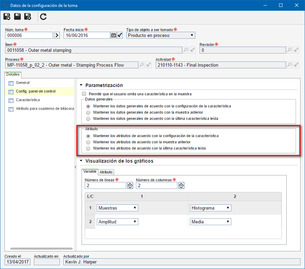Clear Fecha inicio with the broom icon
Screen dimensions: 305x269
coord(120,35)
